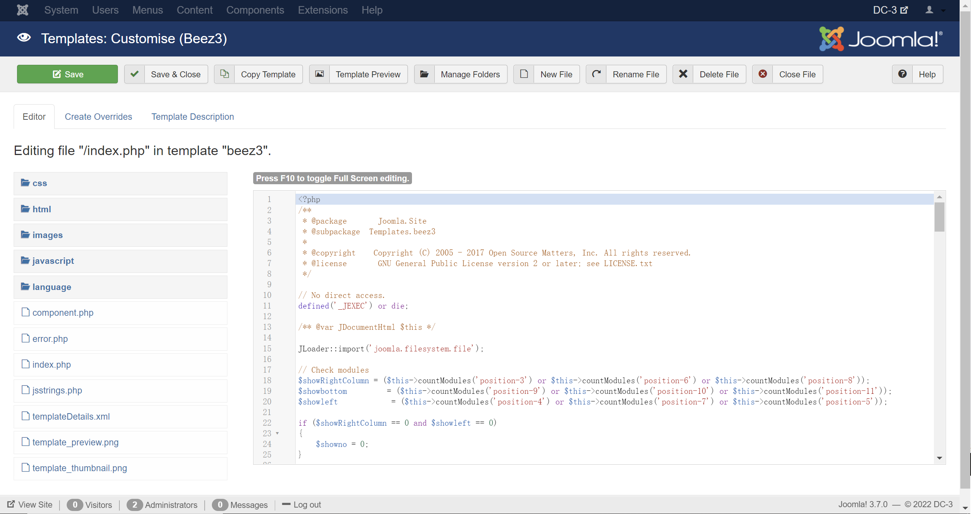Screen dimensions: 971x514
Task: Expand the css folder
Action: [x=39, y=183]
